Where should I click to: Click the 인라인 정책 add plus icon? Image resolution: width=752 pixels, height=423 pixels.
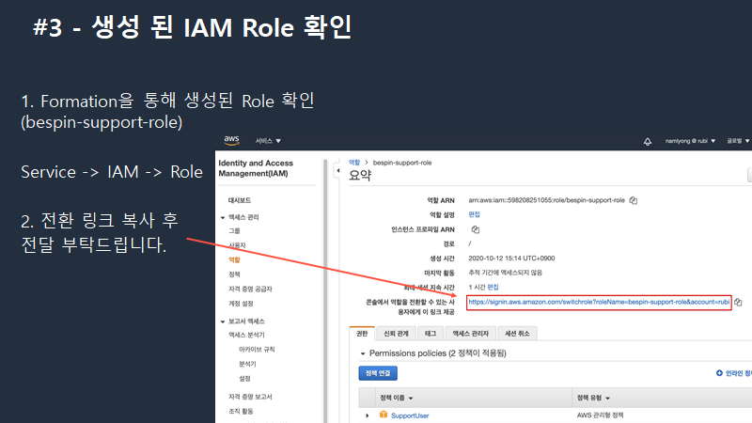[x=719, y=373]
